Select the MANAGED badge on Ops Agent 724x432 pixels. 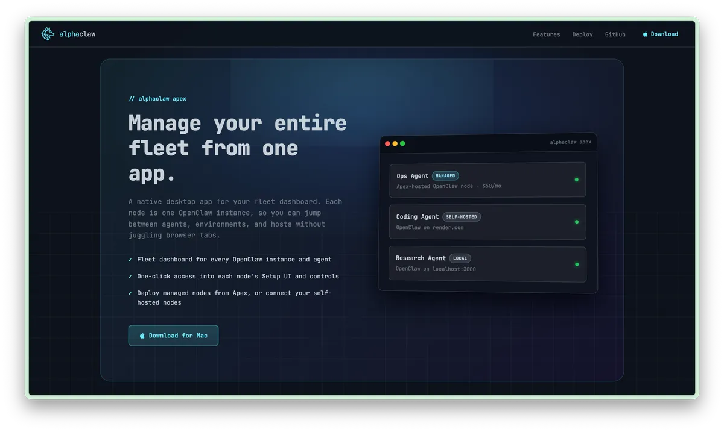445,176
